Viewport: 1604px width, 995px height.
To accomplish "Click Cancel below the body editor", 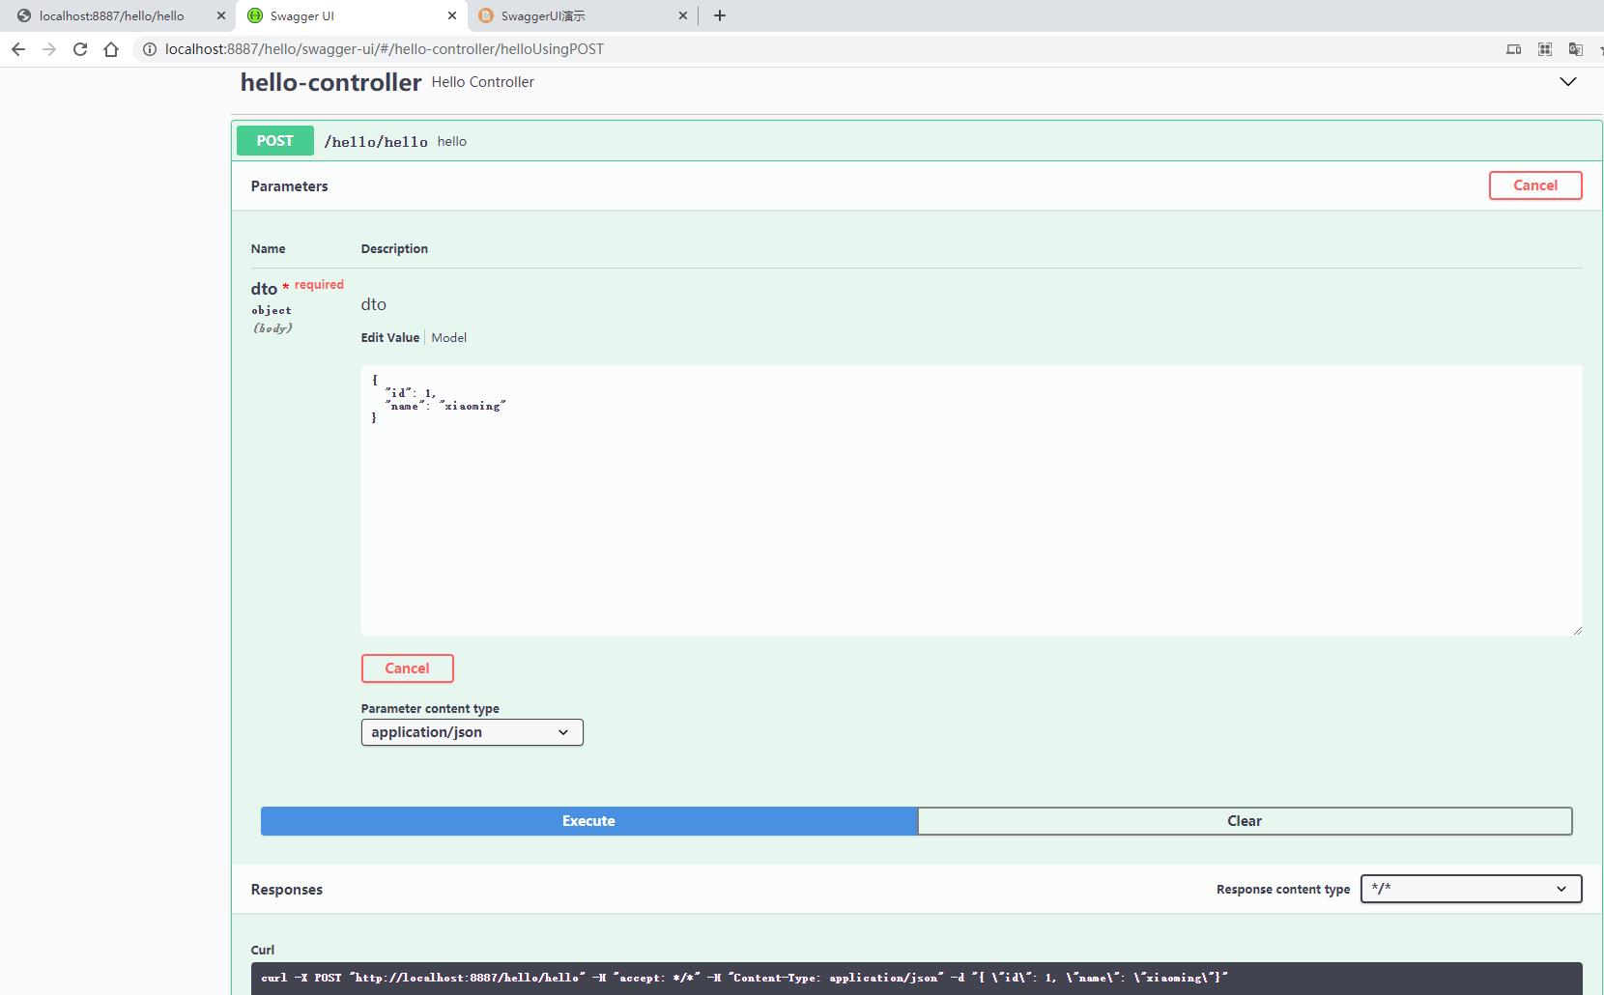I will click(407, 668).
